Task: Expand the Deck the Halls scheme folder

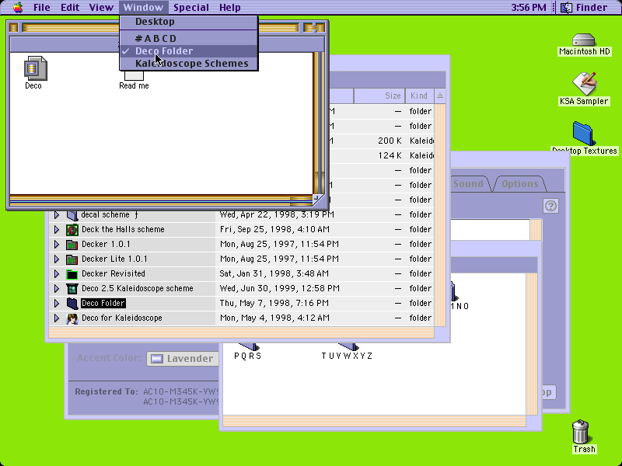Action: (57, 229)
